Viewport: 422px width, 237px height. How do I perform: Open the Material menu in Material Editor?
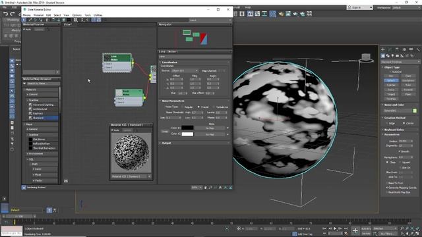click(38, 15)
